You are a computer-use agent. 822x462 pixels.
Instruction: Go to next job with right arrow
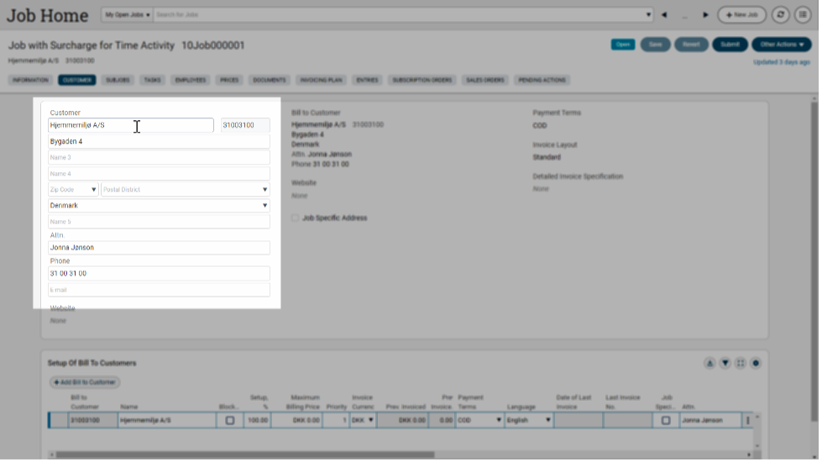pos(705,15)
